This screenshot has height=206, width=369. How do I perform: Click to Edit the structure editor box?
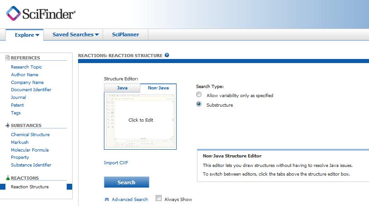[140, 120]
